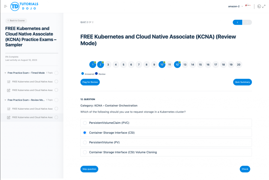
Task: Jump to question 4
Action: coord(116,65)
